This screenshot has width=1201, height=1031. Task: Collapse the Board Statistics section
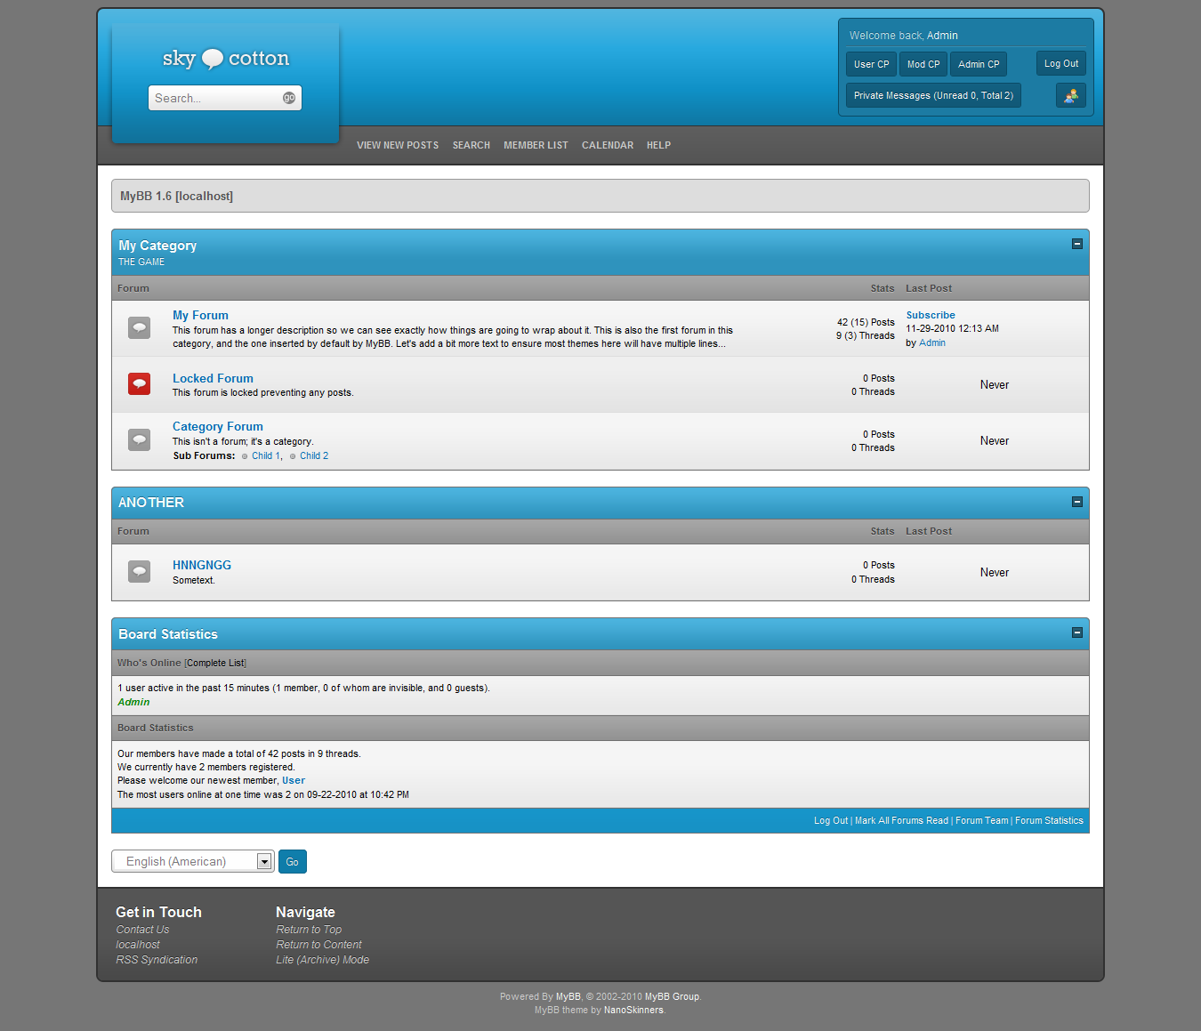pos(1076,633)
